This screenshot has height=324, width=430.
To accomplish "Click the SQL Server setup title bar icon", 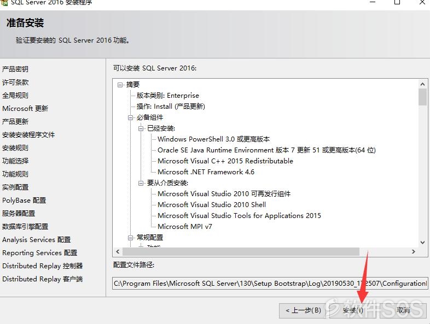I will click(4, 3).
